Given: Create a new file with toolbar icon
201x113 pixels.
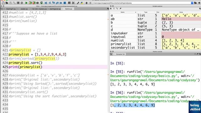Looking at the screenshot, I should click(3, 3).
